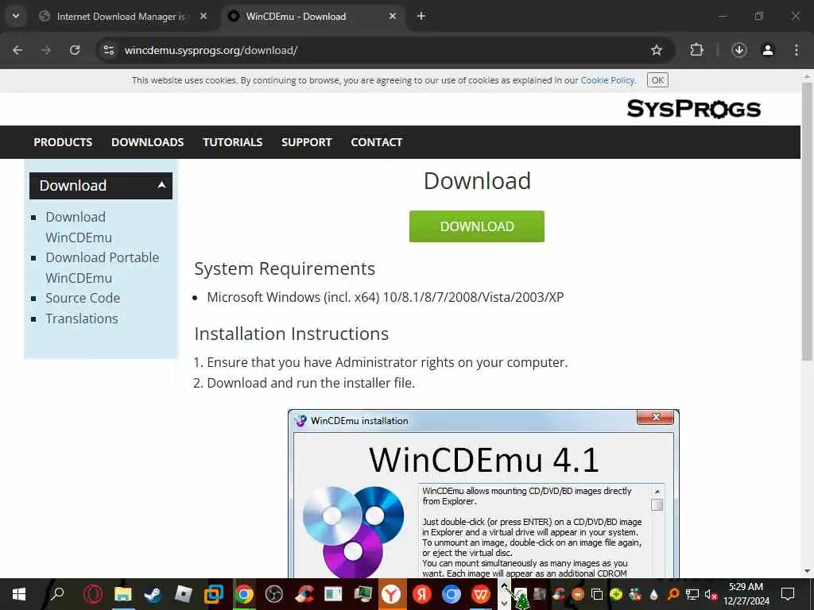
Task: Collapse the Download sidebar panel arrow
Action: tap(161, 184)
